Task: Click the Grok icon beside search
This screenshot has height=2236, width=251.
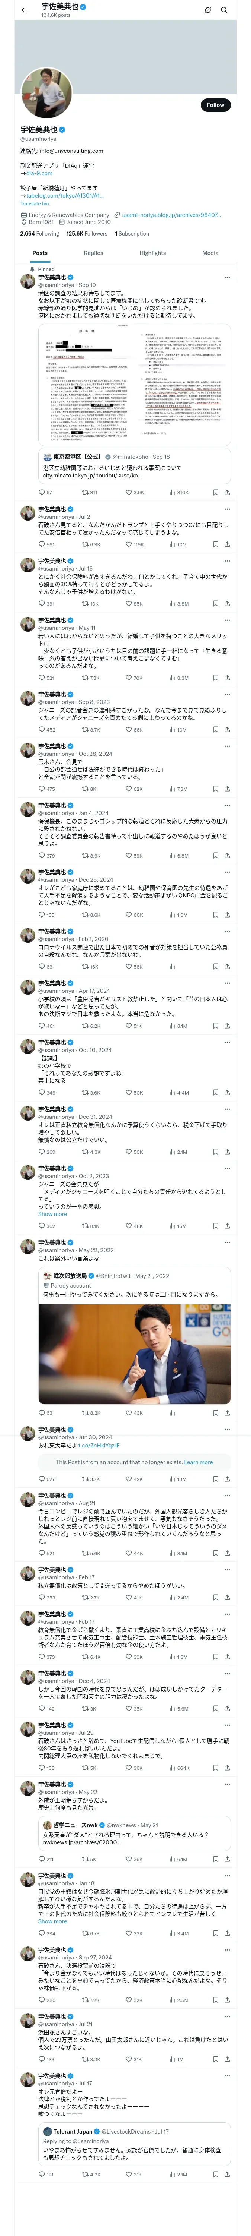Action: click(x=208, y=10)
